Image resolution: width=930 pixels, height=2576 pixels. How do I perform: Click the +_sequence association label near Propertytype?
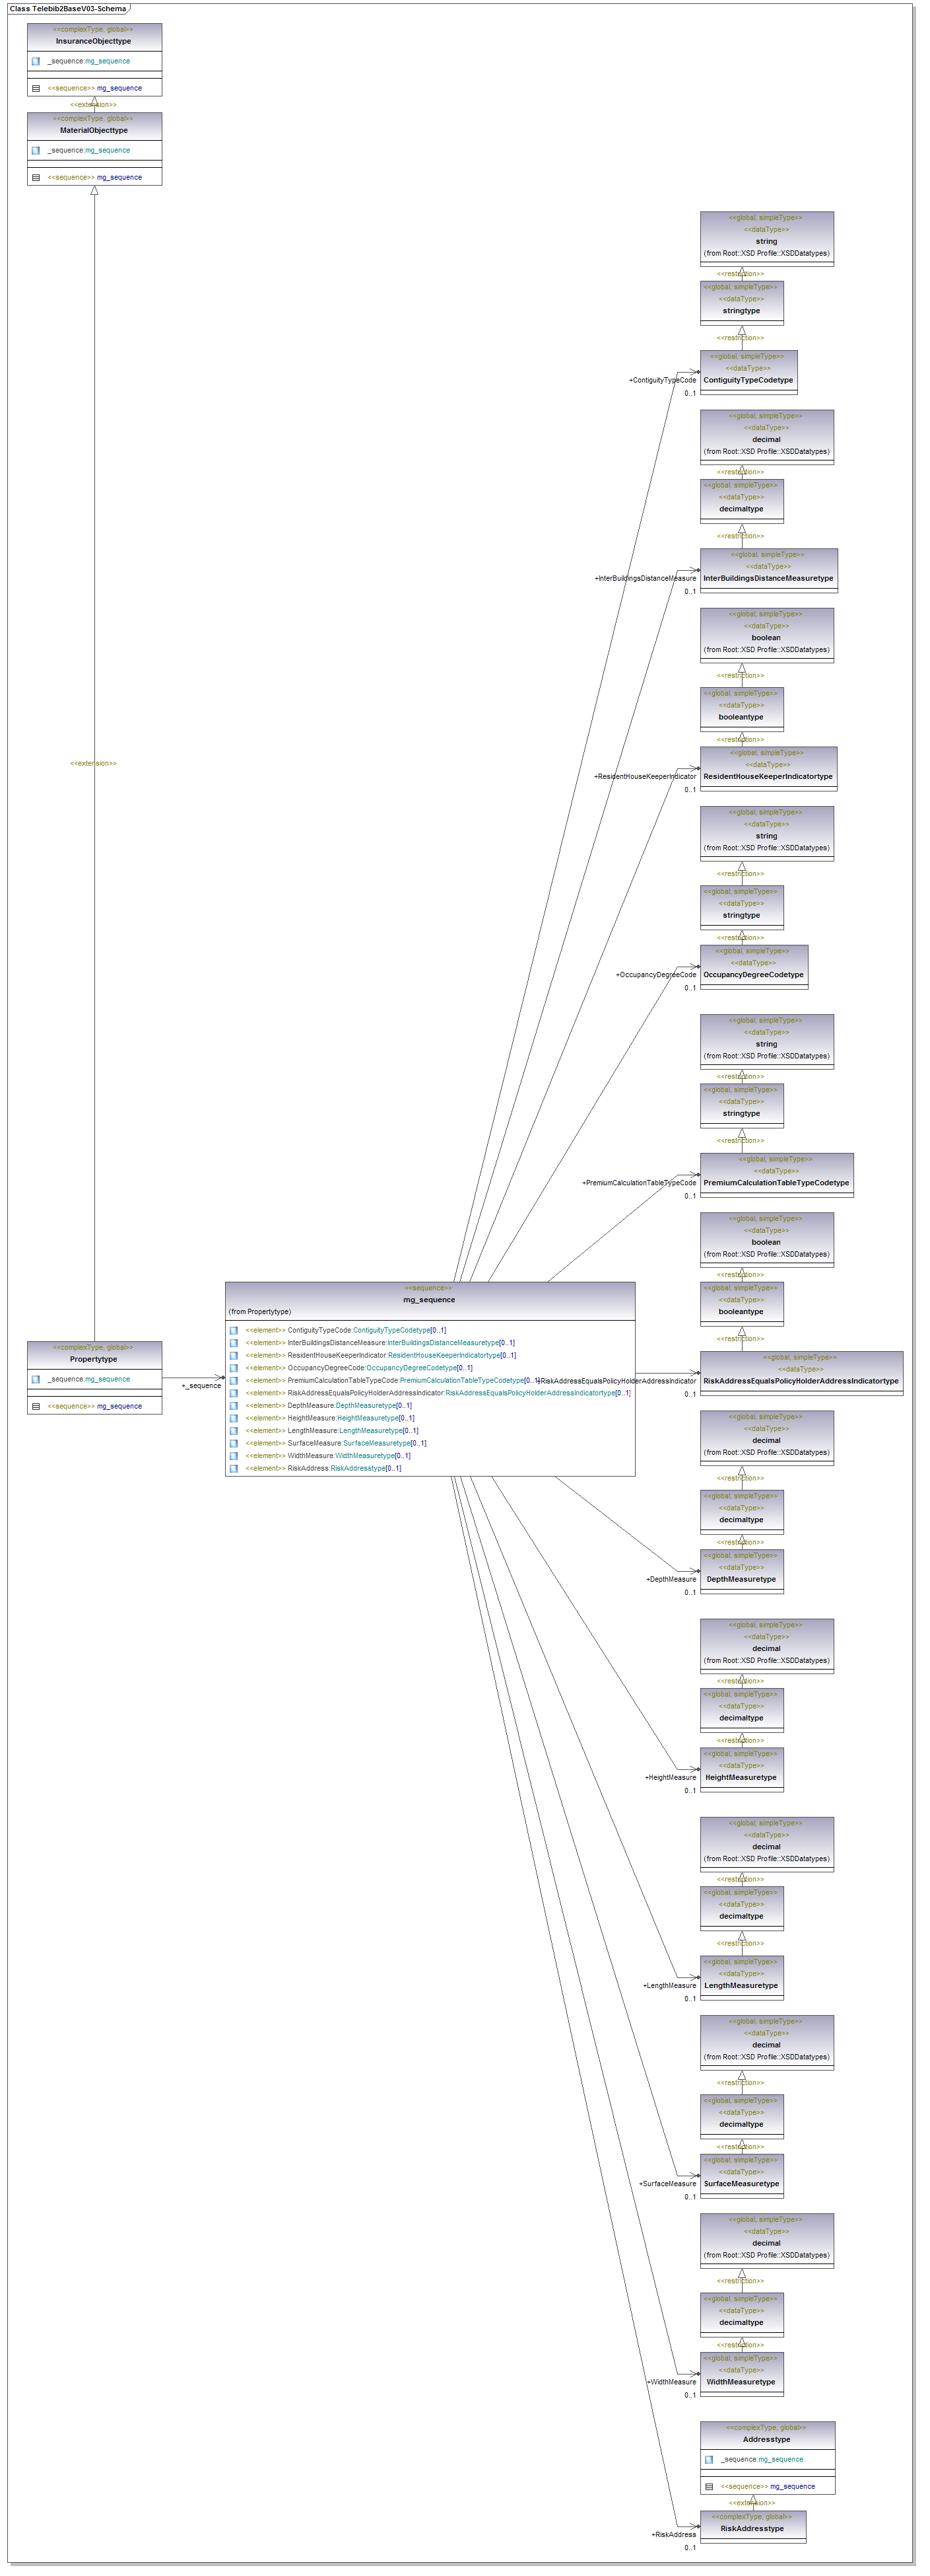pos(202,1386)
